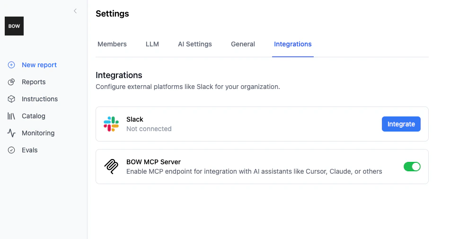Open Evals from the sidebar

[29, 150]
